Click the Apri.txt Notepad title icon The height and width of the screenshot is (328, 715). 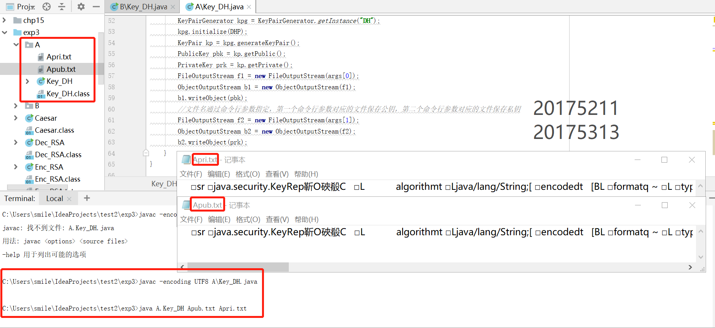pos(186,160)
